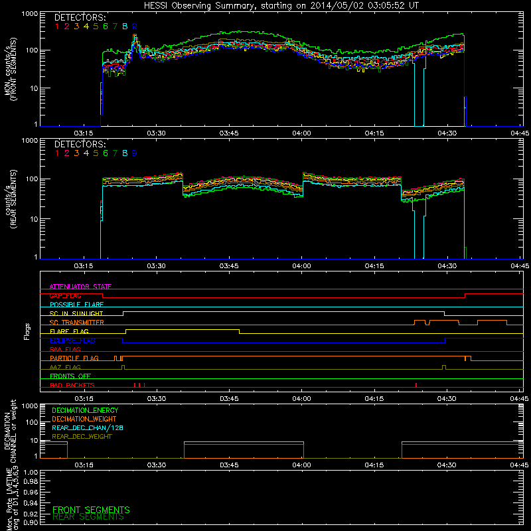Viewport: 531px width, 531px height.
Task: Select dark green detector 7 in front segments legend
Action: tap(115, 27)
